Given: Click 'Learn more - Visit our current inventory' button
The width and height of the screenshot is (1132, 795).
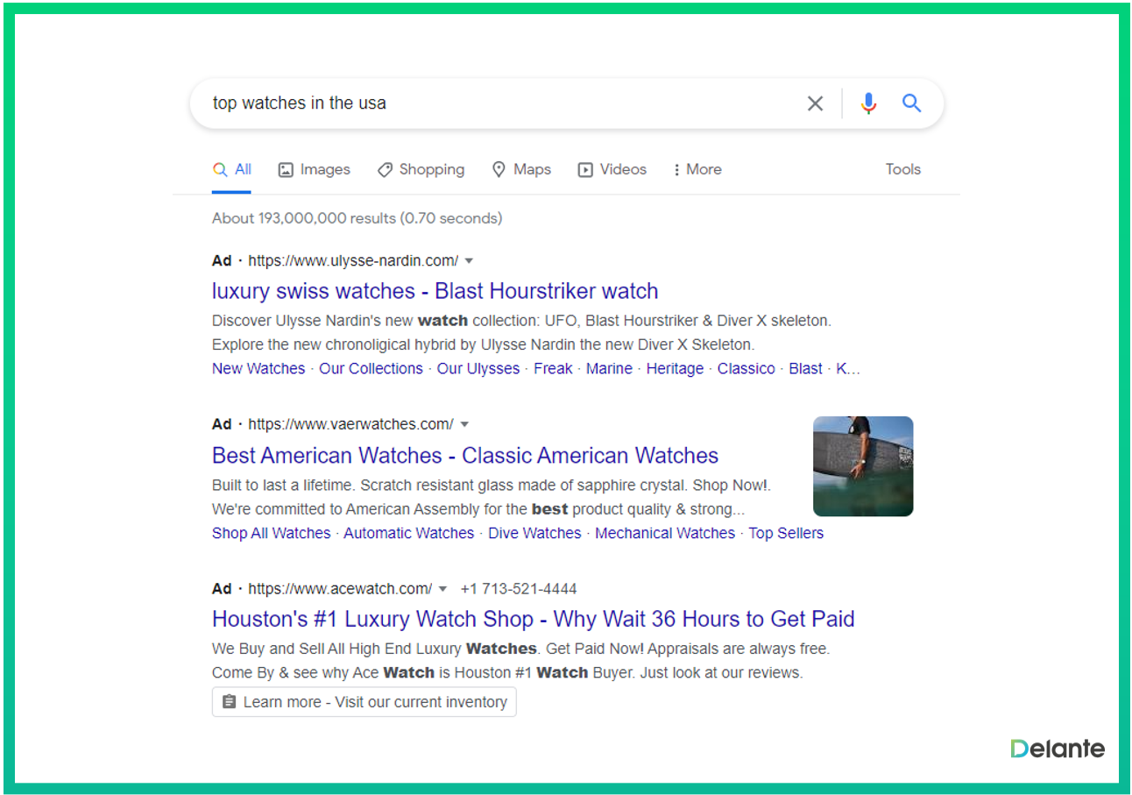Looking at the screenshot, I should 364,702.
